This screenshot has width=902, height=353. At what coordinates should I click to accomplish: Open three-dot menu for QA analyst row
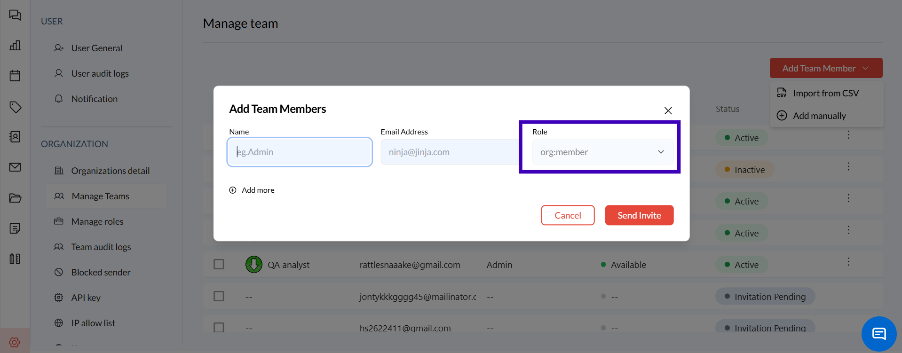848,262
